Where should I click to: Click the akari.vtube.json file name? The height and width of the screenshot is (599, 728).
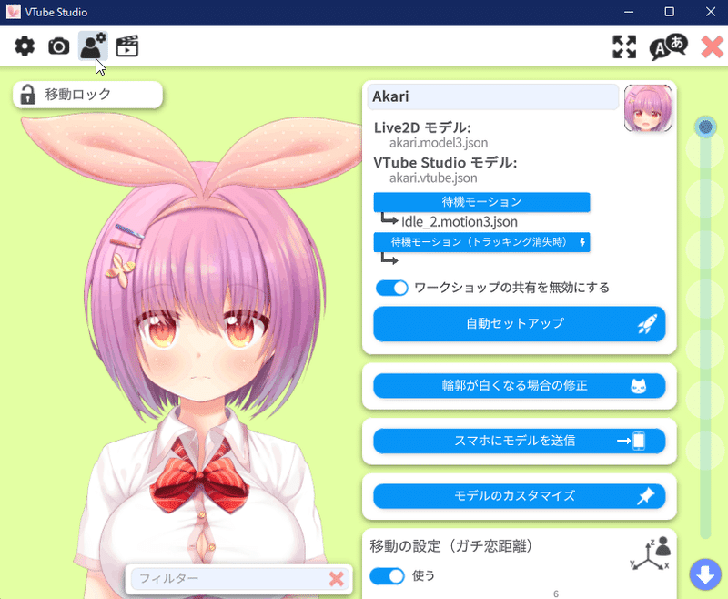[x=433, y=178]
